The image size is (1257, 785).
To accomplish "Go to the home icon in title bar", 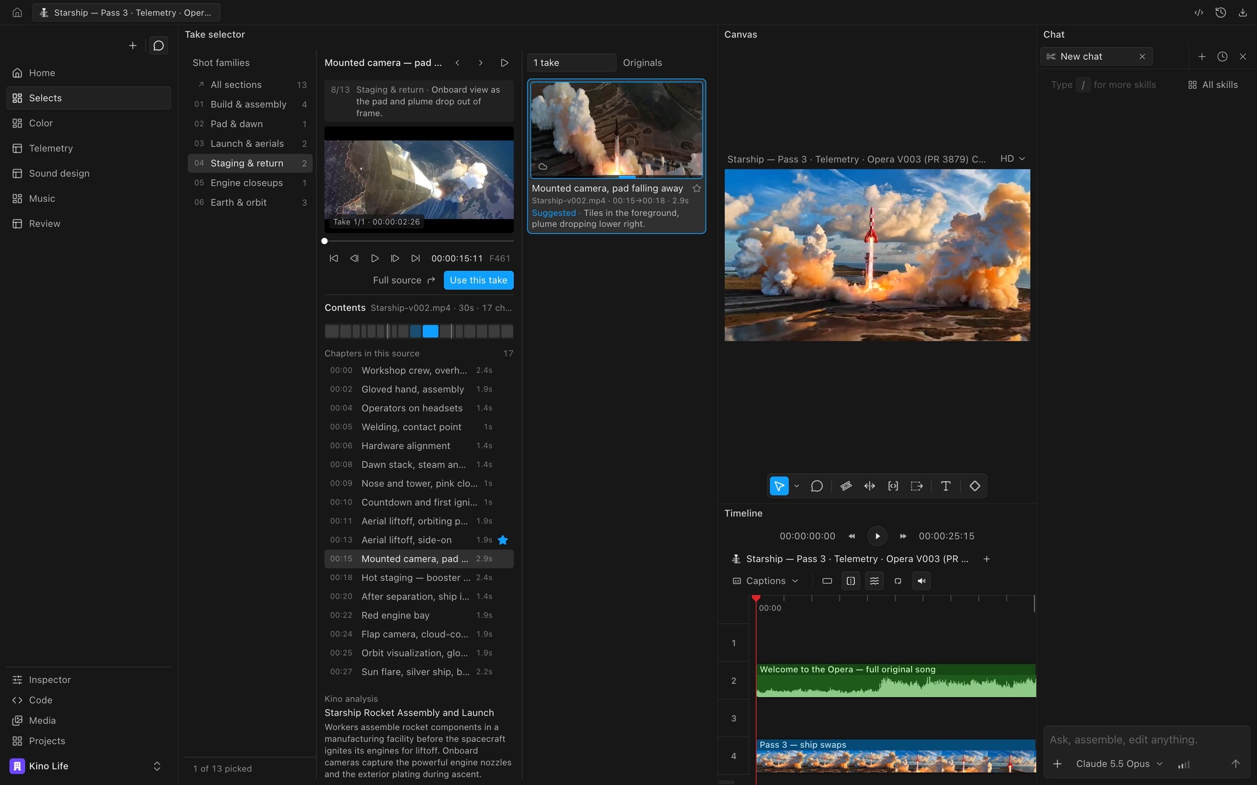I will (x=17, y=13).
